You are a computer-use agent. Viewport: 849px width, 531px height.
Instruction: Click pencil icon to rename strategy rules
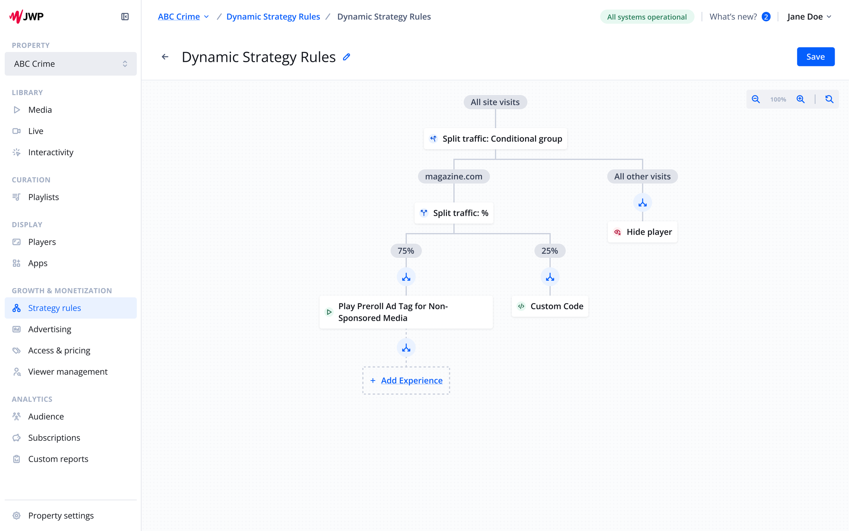click(x=346, y=57)
